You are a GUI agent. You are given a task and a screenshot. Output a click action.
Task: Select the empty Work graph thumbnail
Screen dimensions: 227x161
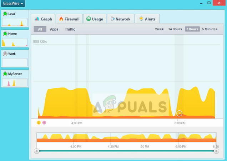15,62
